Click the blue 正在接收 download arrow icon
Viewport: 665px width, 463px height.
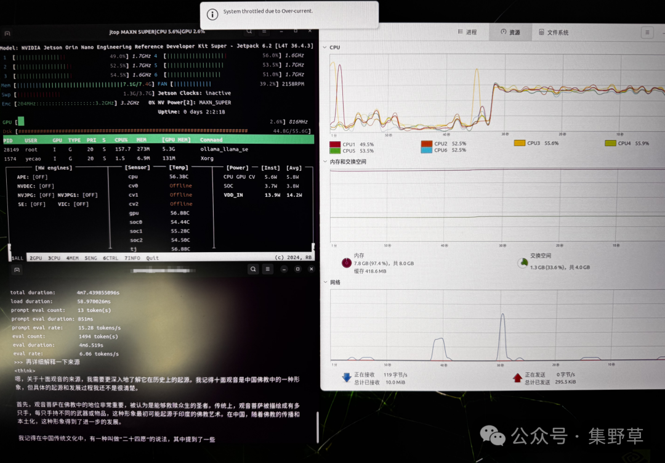[347, 377]
